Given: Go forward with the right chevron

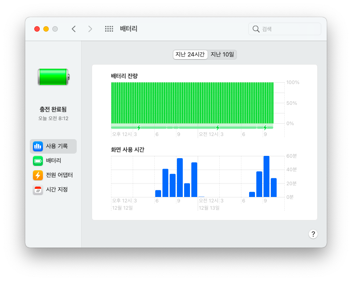Looking at the screenshot, I should click(x=90, y=29).
